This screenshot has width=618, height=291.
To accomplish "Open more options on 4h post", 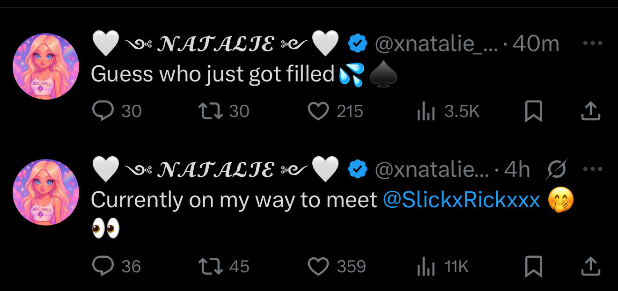I will click(x=592, y=169).
